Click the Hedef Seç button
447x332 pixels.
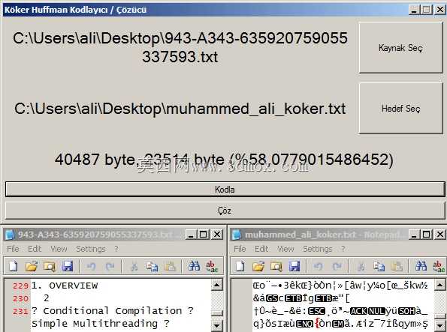pos(400,109)
